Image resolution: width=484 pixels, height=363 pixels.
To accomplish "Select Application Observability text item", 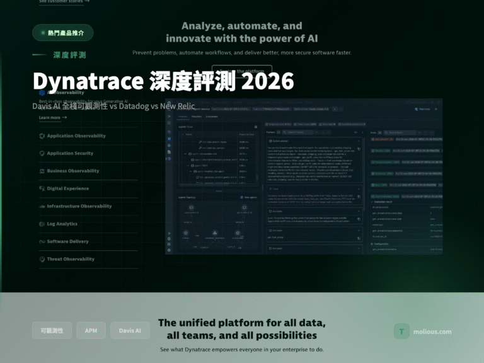I will click(x=76, y=136).
